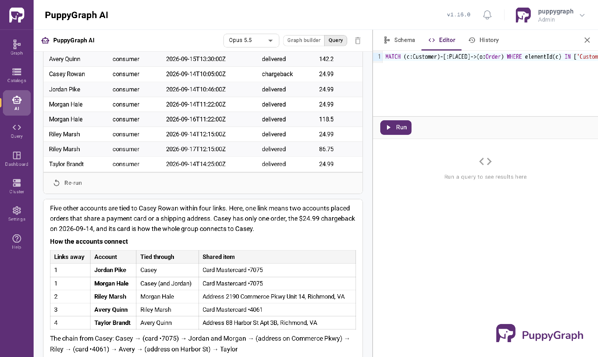Click timestamp 2026-09-16T11:22:00Z
The width and height of the screenshot is (598, 357).
(x=196, y=119)
